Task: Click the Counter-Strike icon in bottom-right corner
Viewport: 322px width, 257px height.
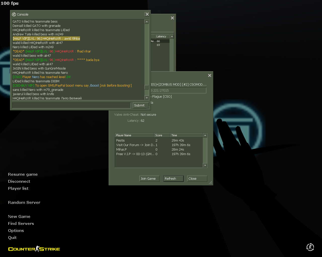Action: [x=310, y=247]
